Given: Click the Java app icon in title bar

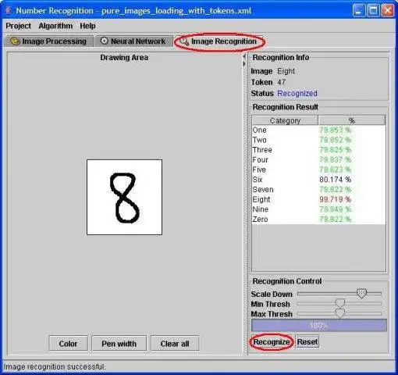Looking at the screenshot, I should pyautogui.click(x=9, y=11).
